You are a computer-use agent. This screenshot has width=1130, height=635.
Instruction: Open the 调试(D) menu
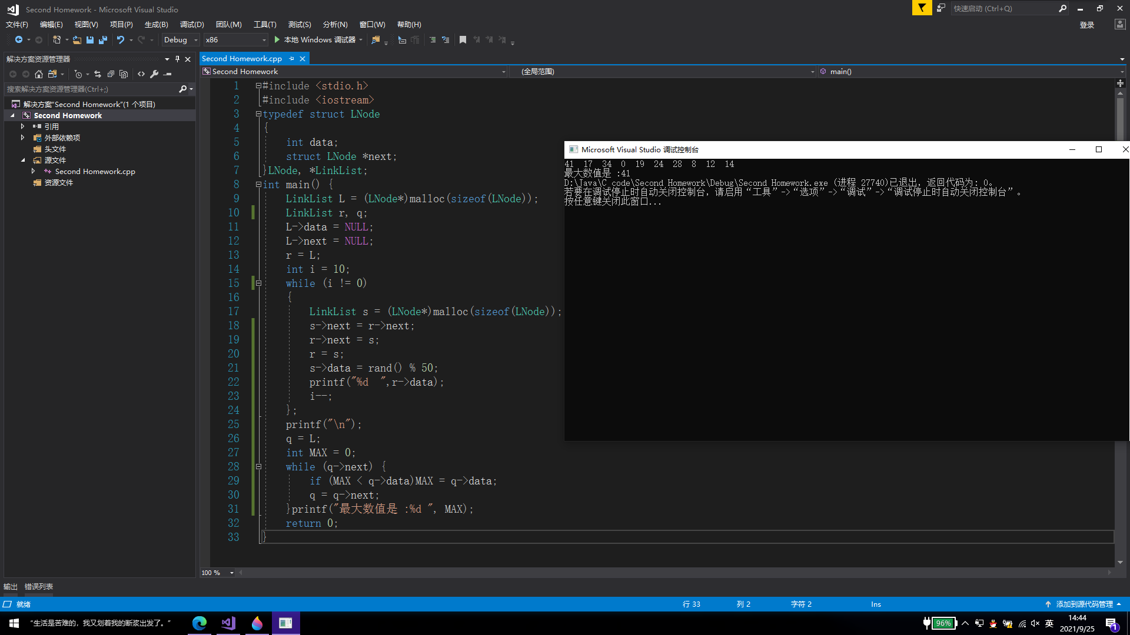tap(192, 25)
